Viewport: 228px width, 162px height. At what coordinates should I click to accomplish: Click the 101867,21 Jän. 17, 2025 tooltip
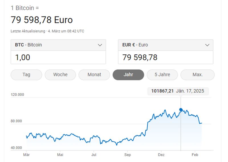pos(178,91)
